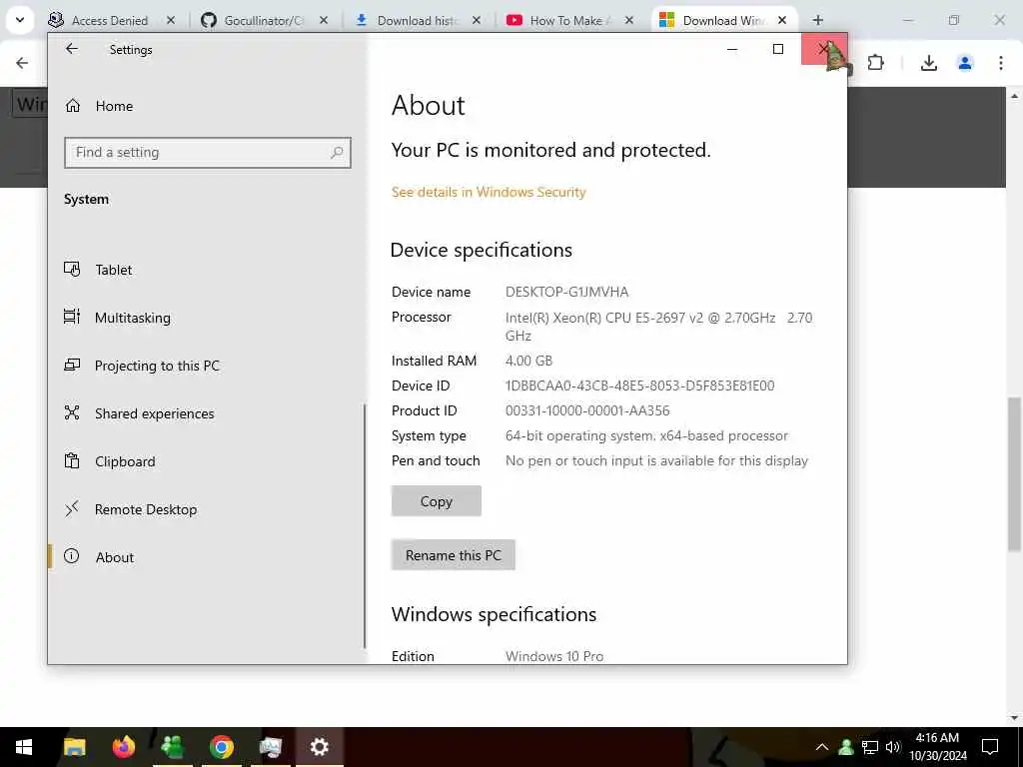Launch Firefox from the taskbar
Screen dimensions: 1023x767
(123, 747)
